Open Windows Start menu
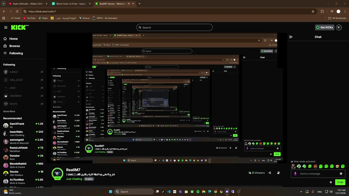The image size is (349, 196). [x=110, y=192]
